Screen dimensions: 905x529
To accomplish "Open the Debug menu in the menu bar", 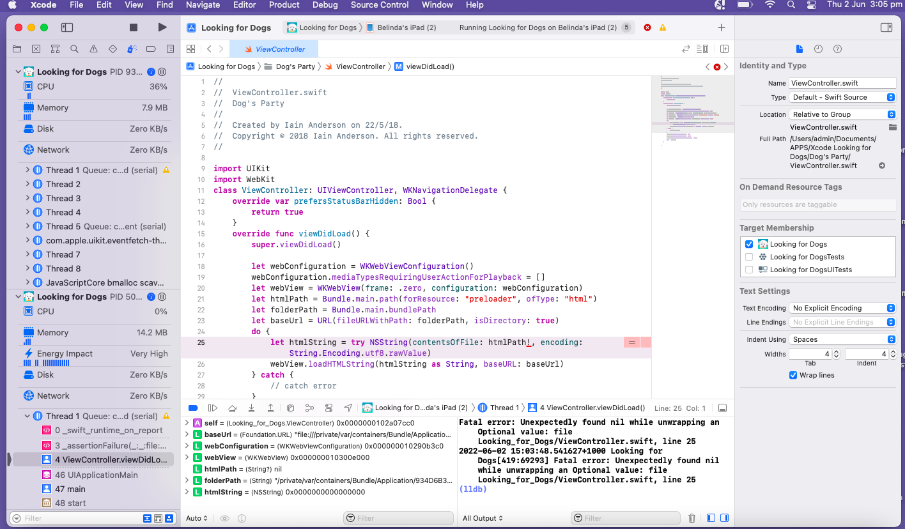I will [325, 5].
